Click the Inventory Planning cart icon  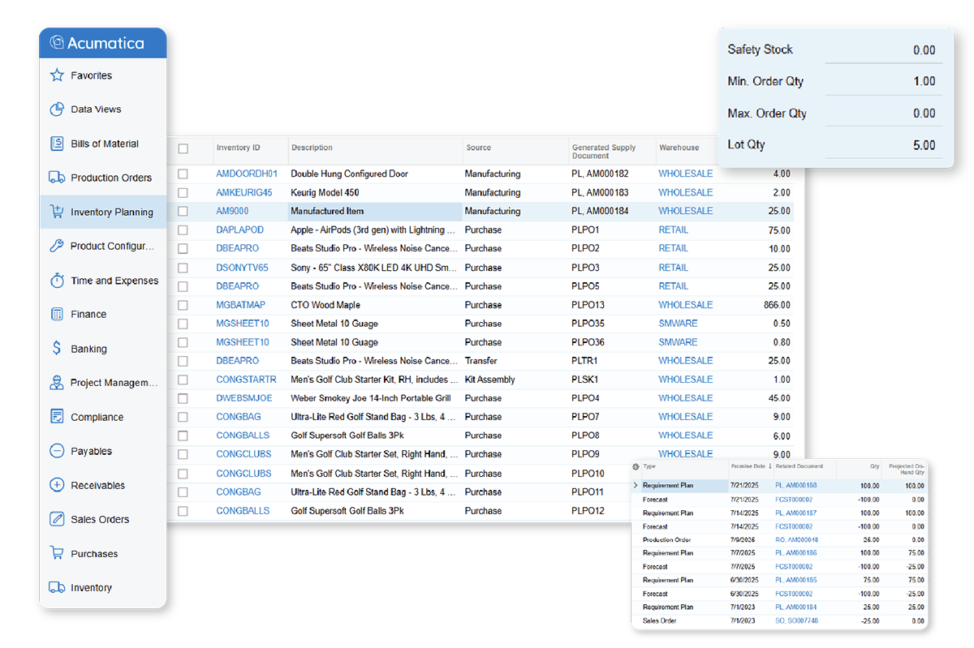(57, 212)
